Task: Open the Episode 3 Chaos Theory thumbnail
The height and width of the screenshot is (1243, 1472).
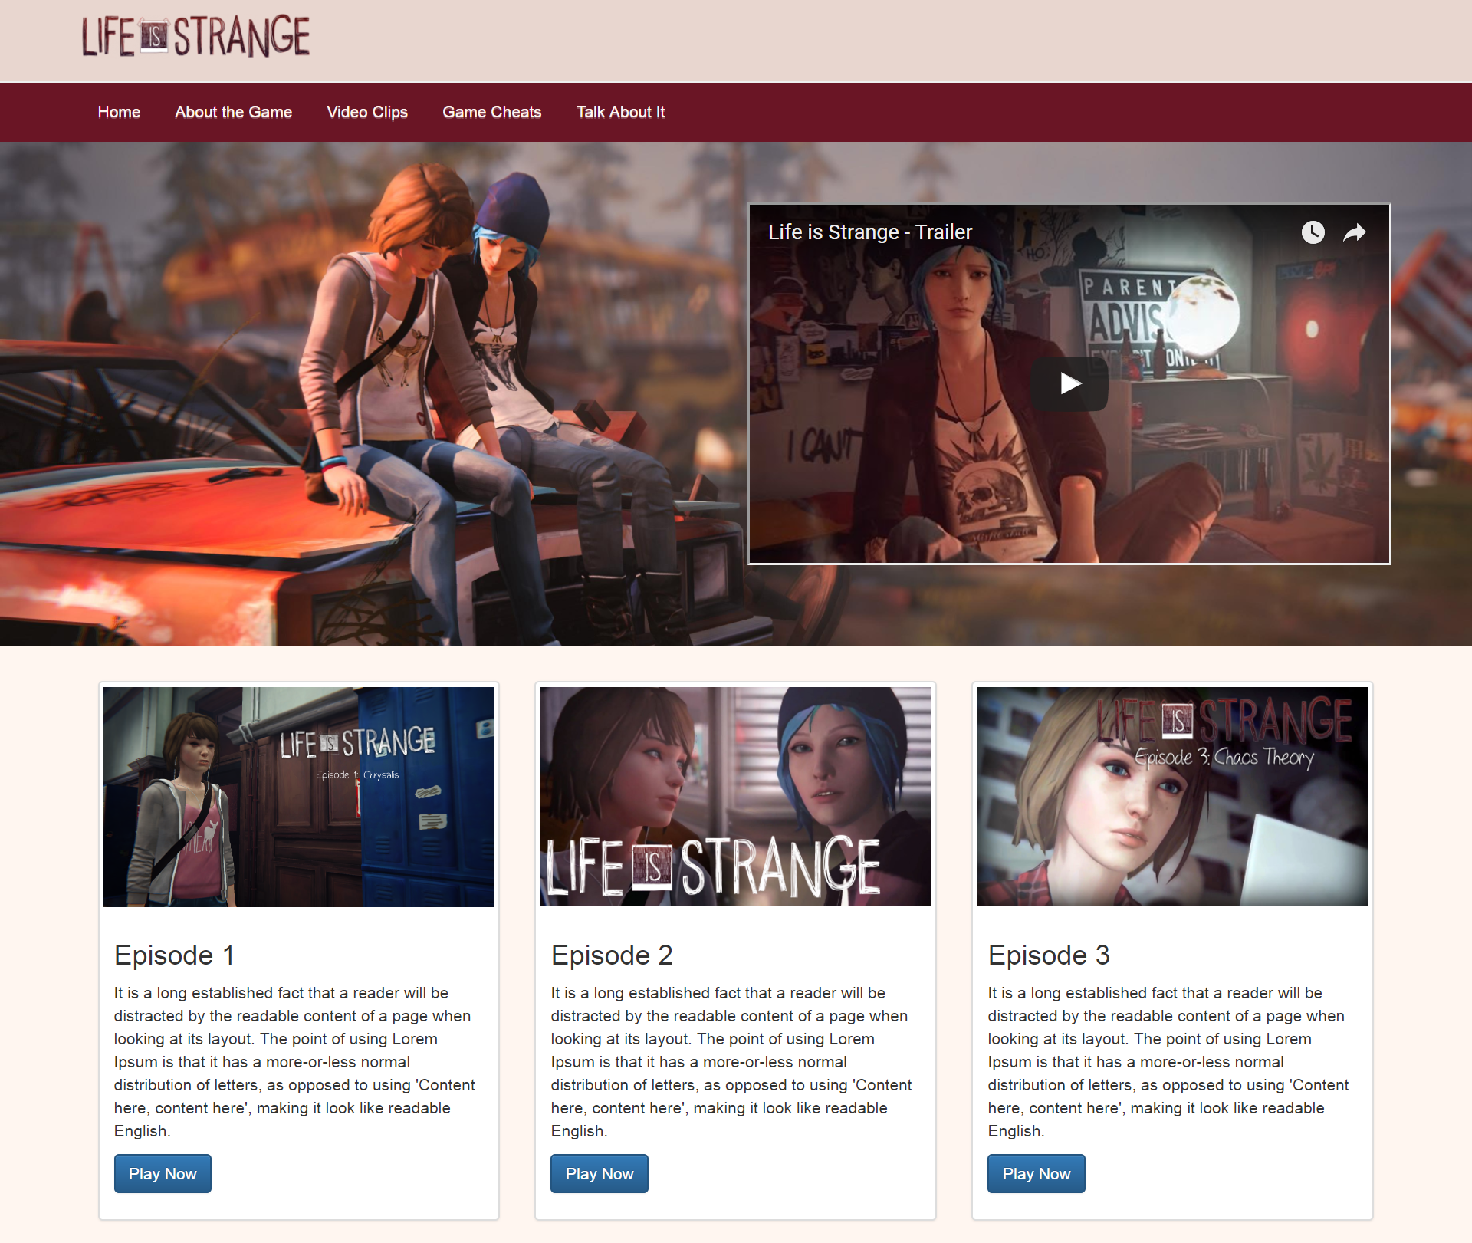Action: pos(1171,797)
